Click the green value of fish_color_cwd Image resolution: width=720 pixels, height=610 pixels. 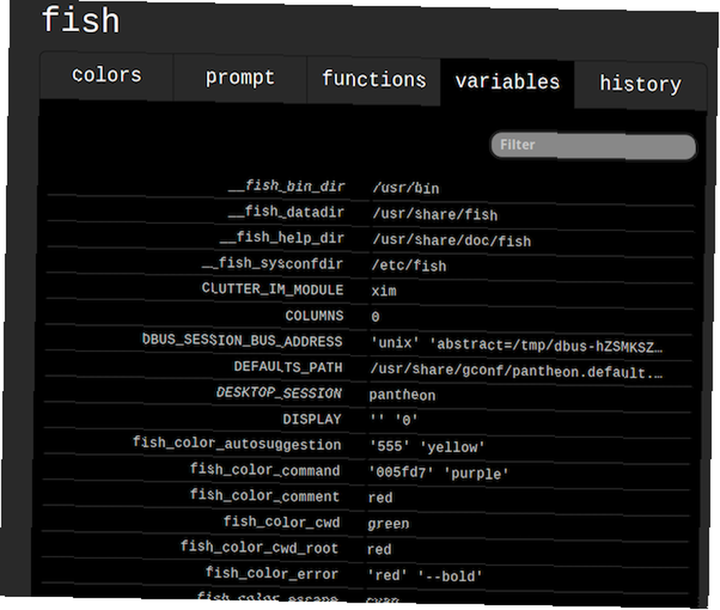388,524
